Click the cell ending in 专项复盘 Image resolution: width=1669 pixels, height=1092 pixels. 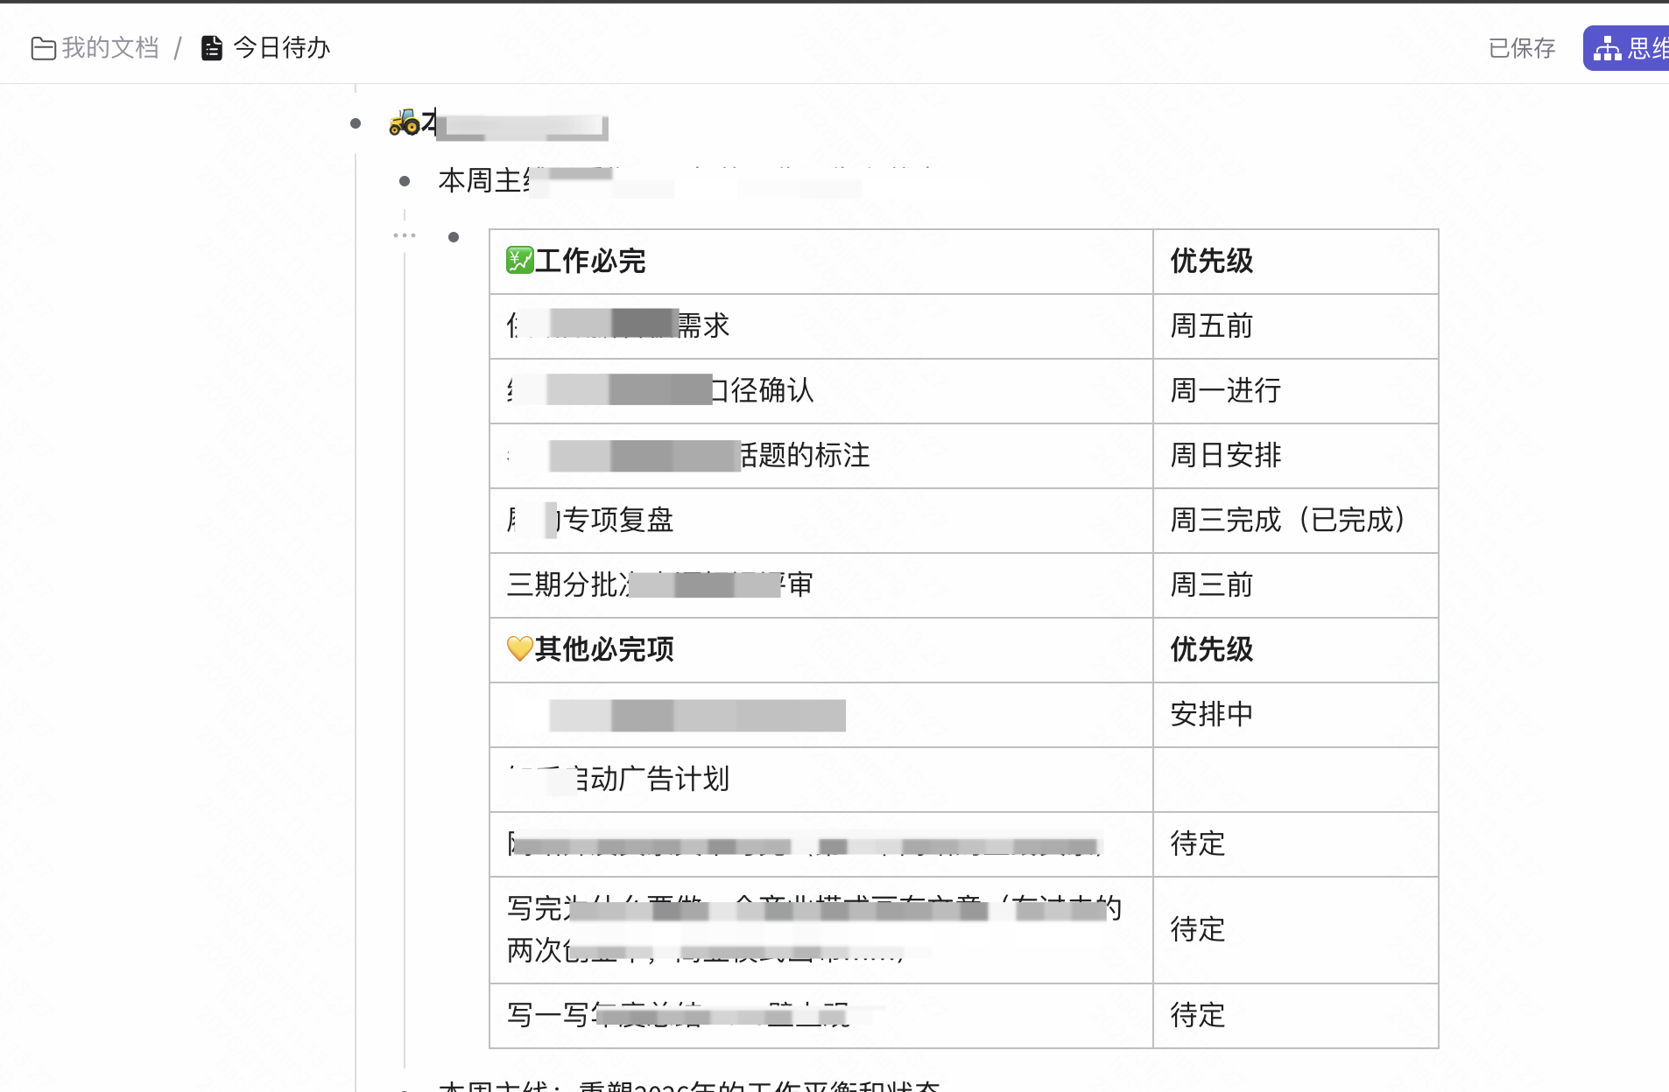tap(821, 521)
